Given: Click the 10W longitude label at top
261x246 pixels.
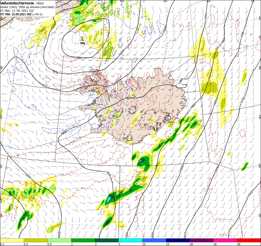Looking at the screenshot, I should (x=208, y=1).
